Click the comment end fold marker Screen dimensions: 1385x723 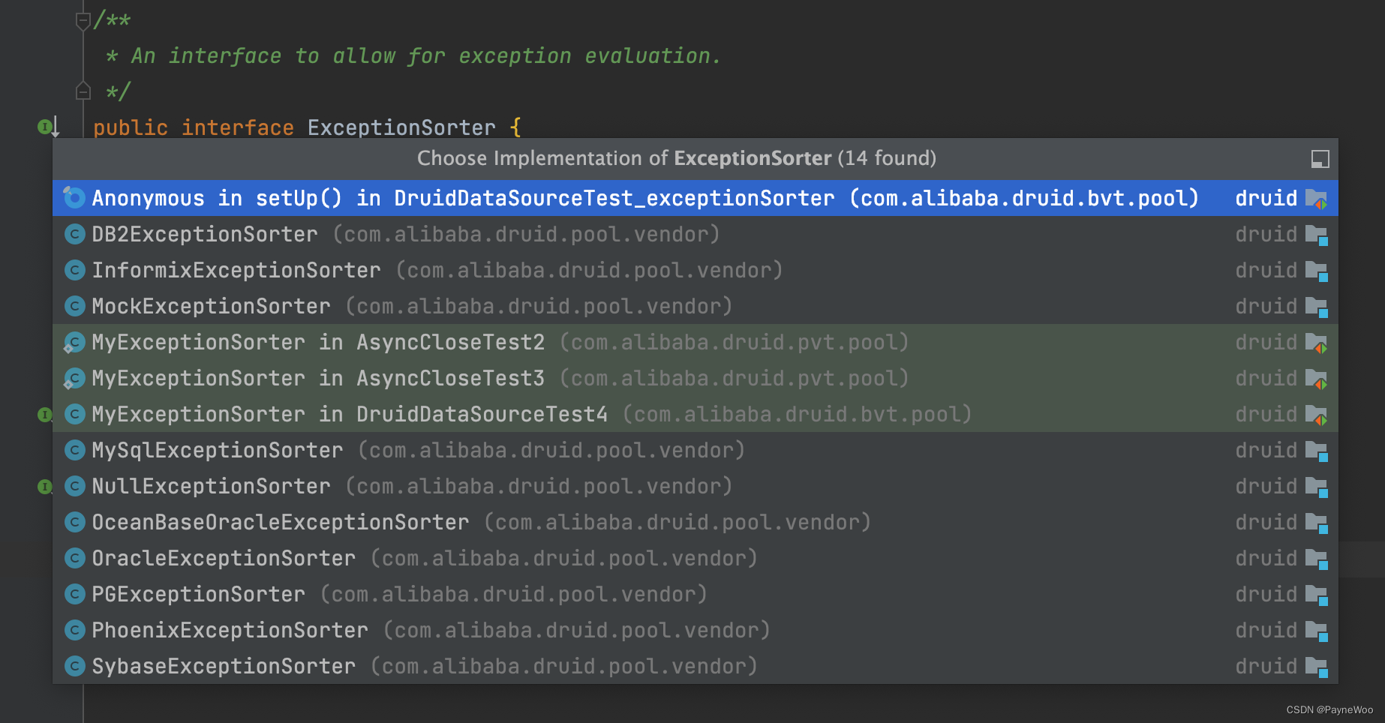(83, 91)
